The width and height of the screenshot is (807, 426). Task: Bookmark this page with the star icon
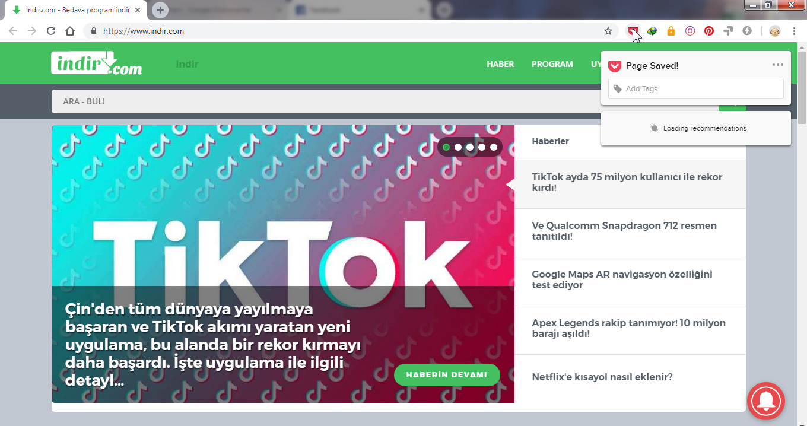pos(608,31)
